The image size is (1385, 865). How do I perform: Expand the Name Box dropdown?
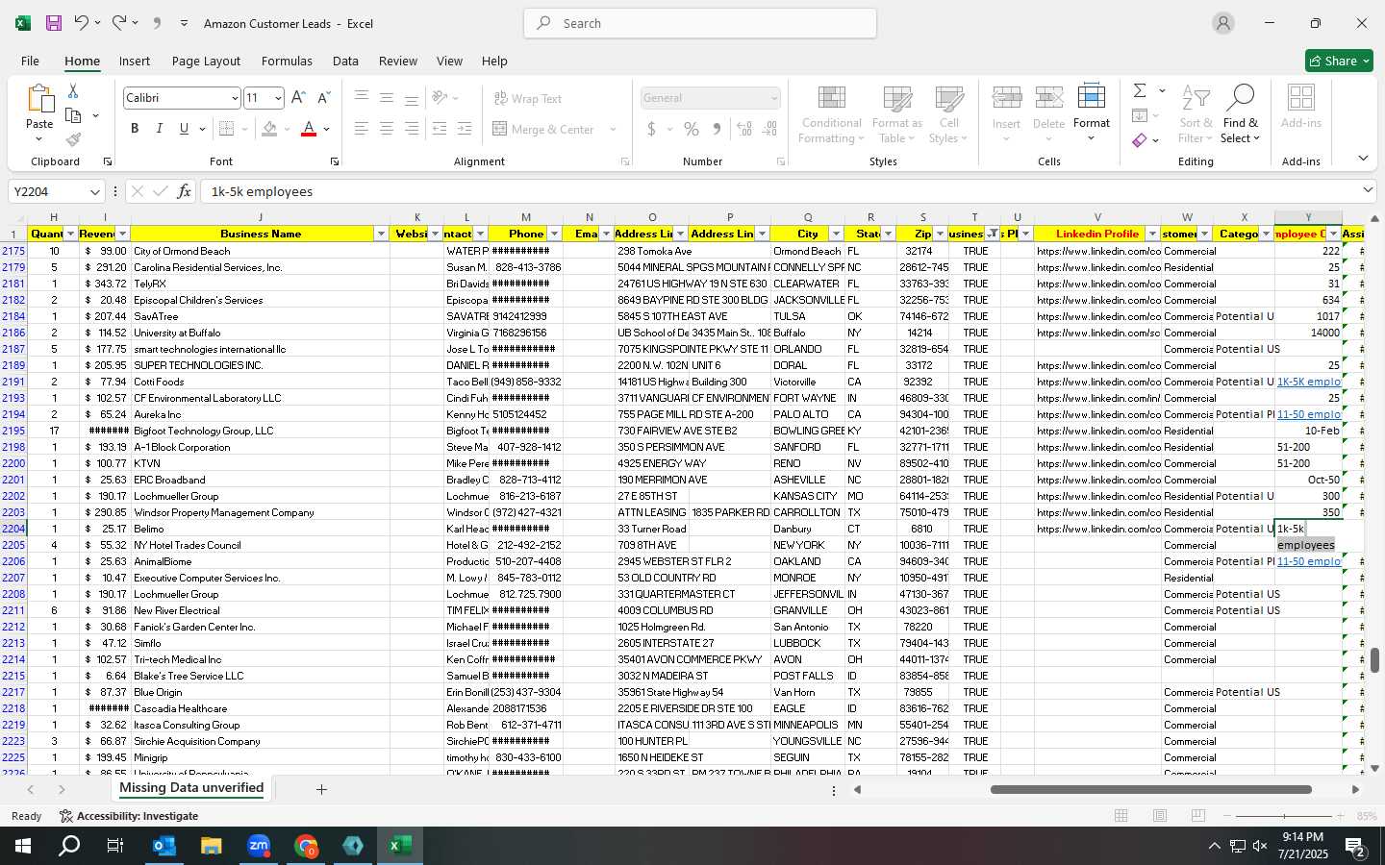(x=94, y=192)
